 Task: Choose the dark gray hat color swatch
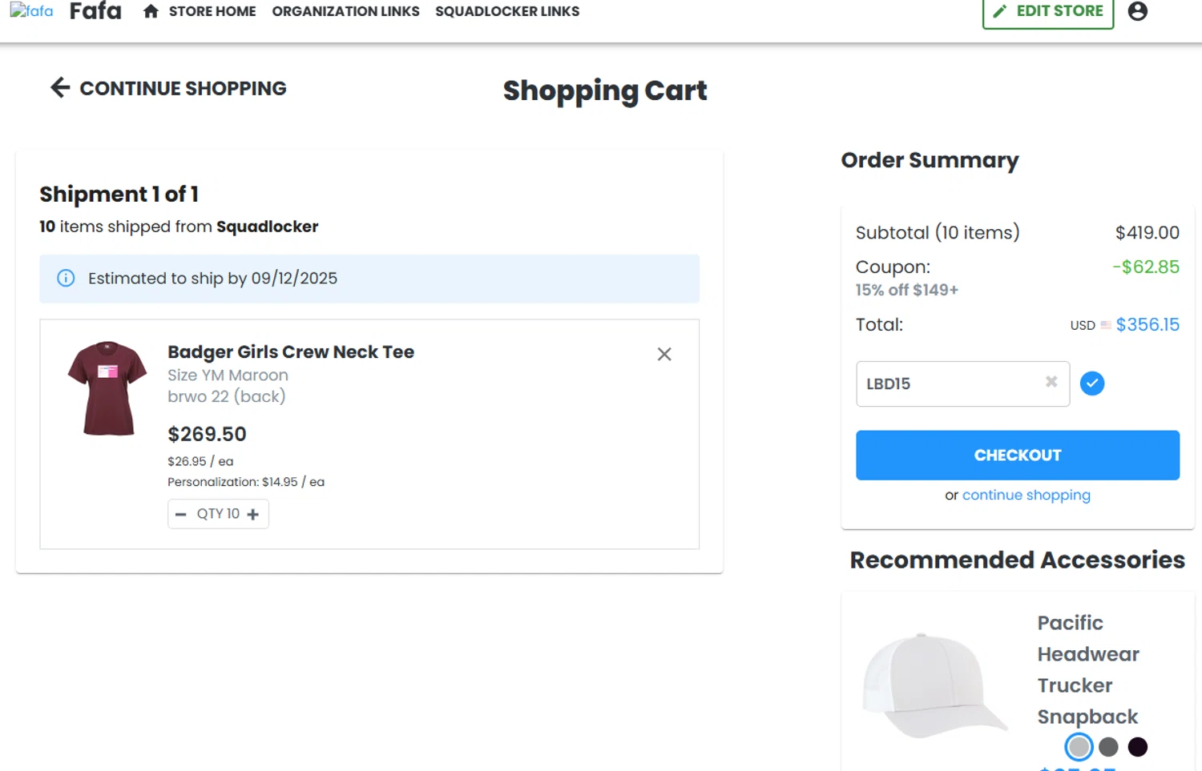[x=1108, y=747]
